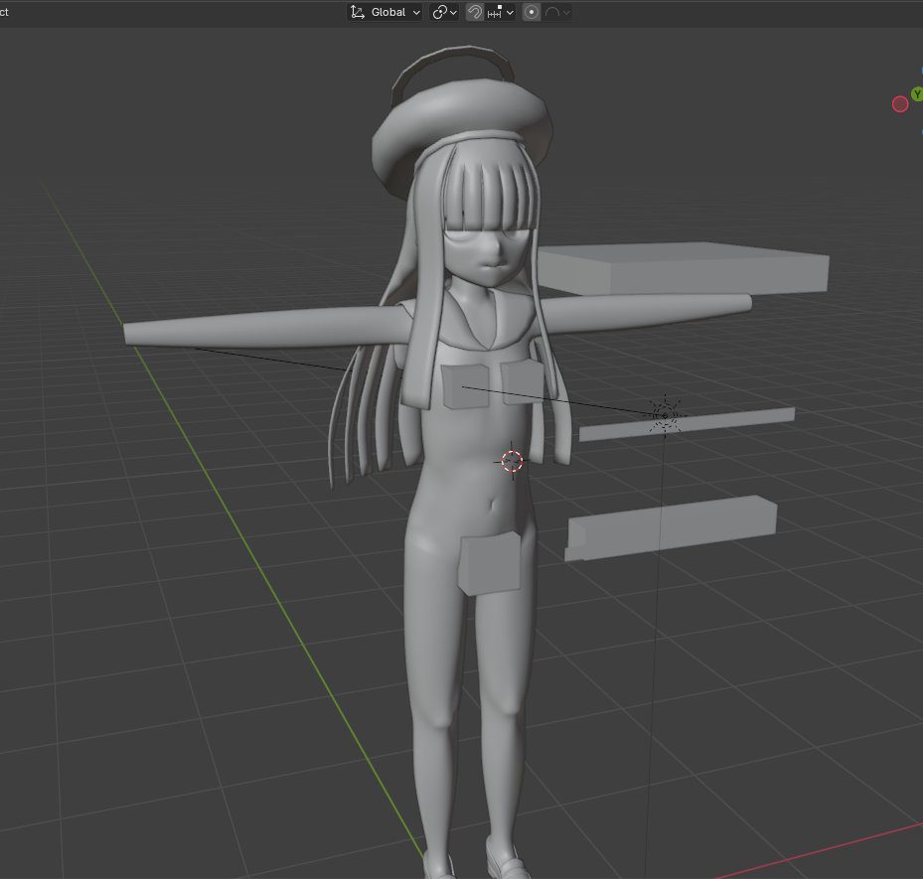Viewport: 923px width, 879px height.
Task: Select the thin plank under the light
Action: pyautogui.click(x=687, y=424)
